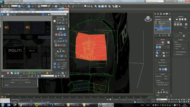Click the Play Animation button in the playback controls
This screenshot has height=107, width=190.
coord(174,100)
